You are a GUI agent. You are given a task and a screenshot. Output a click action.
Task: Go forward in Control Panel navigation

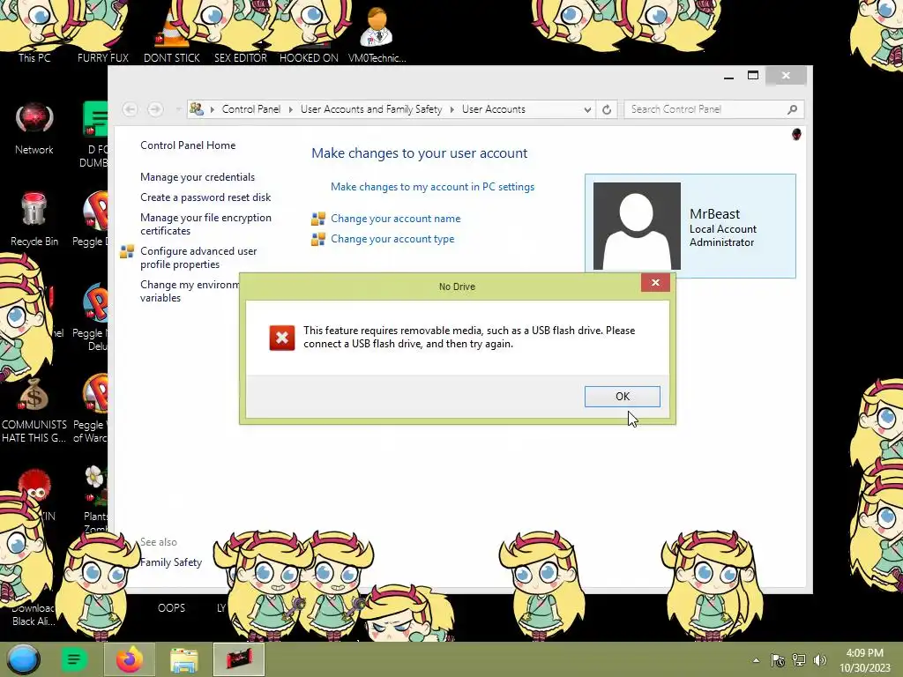(x=155, y=108)
